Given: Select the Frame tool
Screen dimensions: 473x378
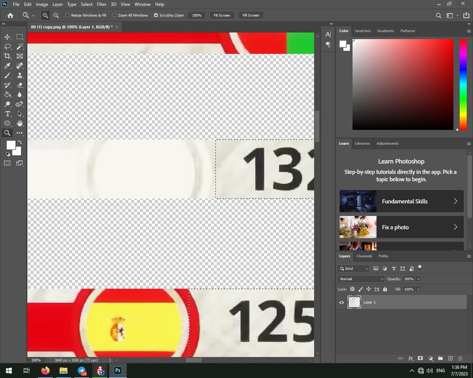Looking at the screenshot, I should (19, 56).
